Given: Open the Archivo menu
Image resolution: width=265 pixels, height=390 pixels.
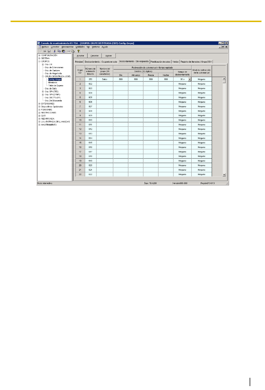Looking at the screenshot, I should point(45,47).
